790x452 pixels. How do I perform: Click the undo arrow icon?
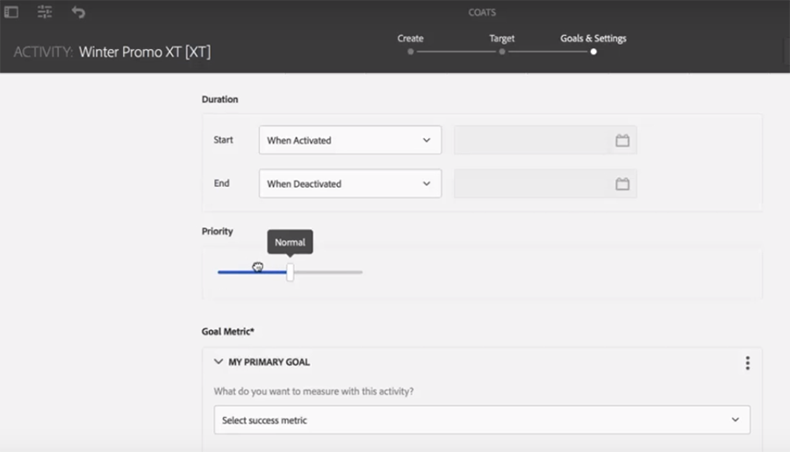78,12
